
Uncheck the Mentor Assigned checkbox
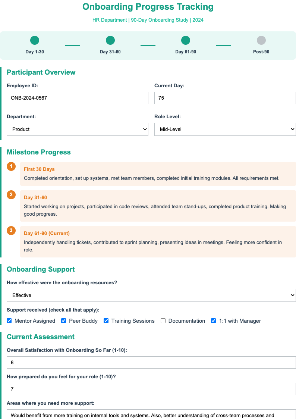coord(9,320)
